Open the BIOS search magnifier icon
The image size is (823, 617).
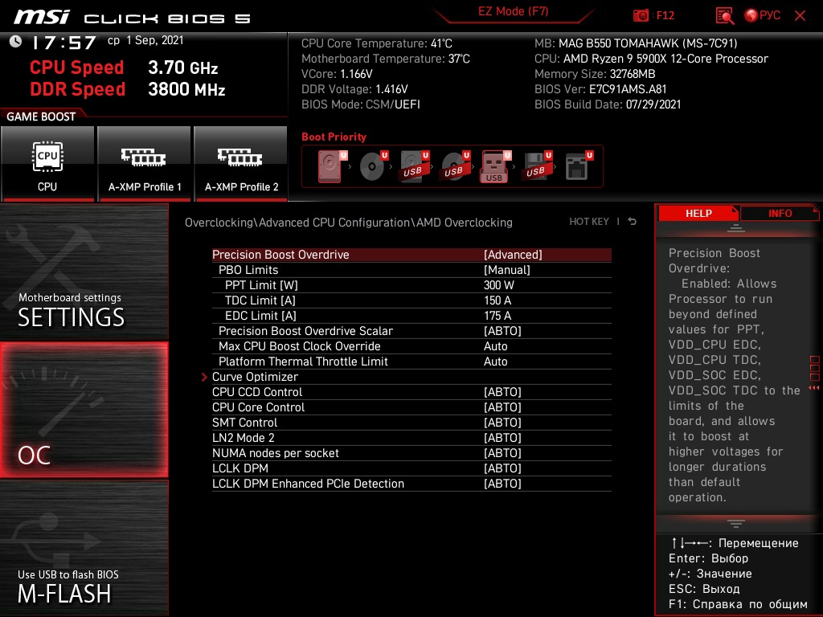click(724, 16)
